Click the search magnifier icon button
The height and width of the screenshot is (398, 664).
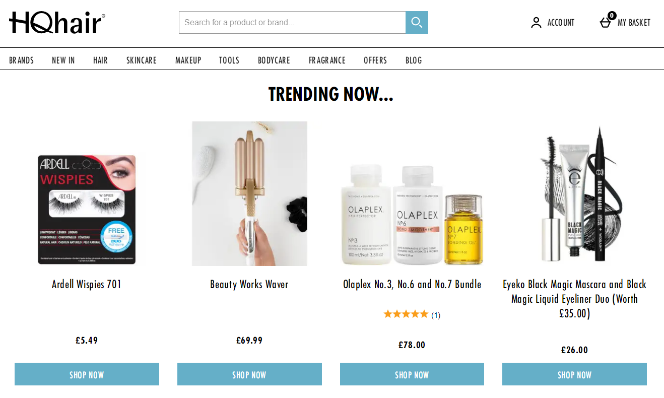(x=417, y=22)
